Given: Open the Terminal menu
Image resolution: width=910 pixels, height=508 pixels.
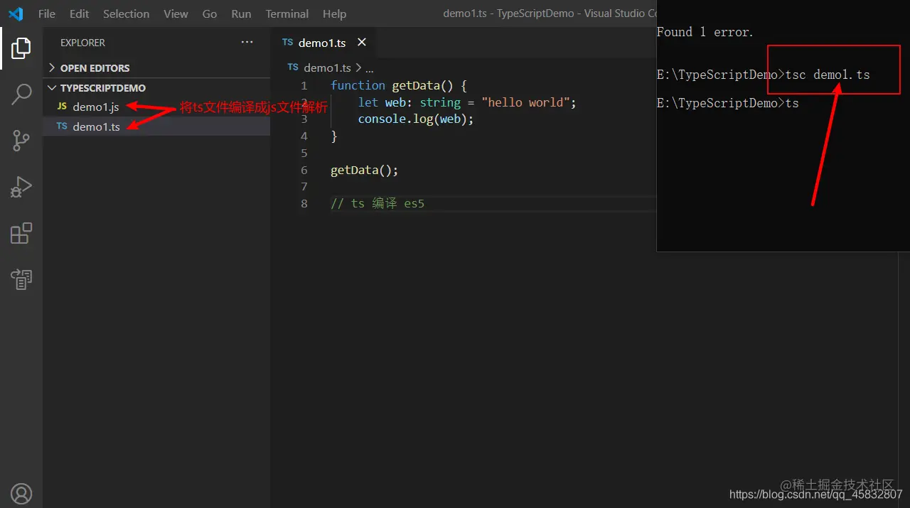Looking at the screenshot, I should tap(287, 13).
